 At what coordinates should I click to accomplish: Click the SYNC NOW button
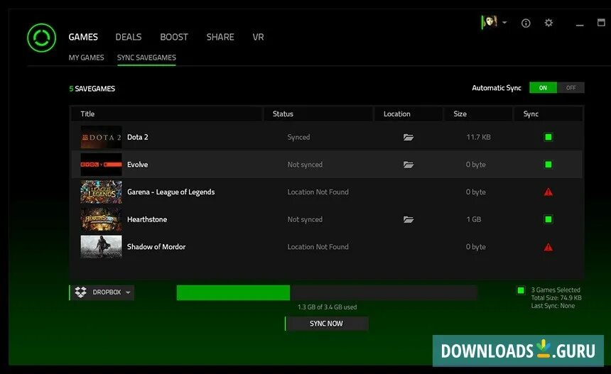pos(327,324)
